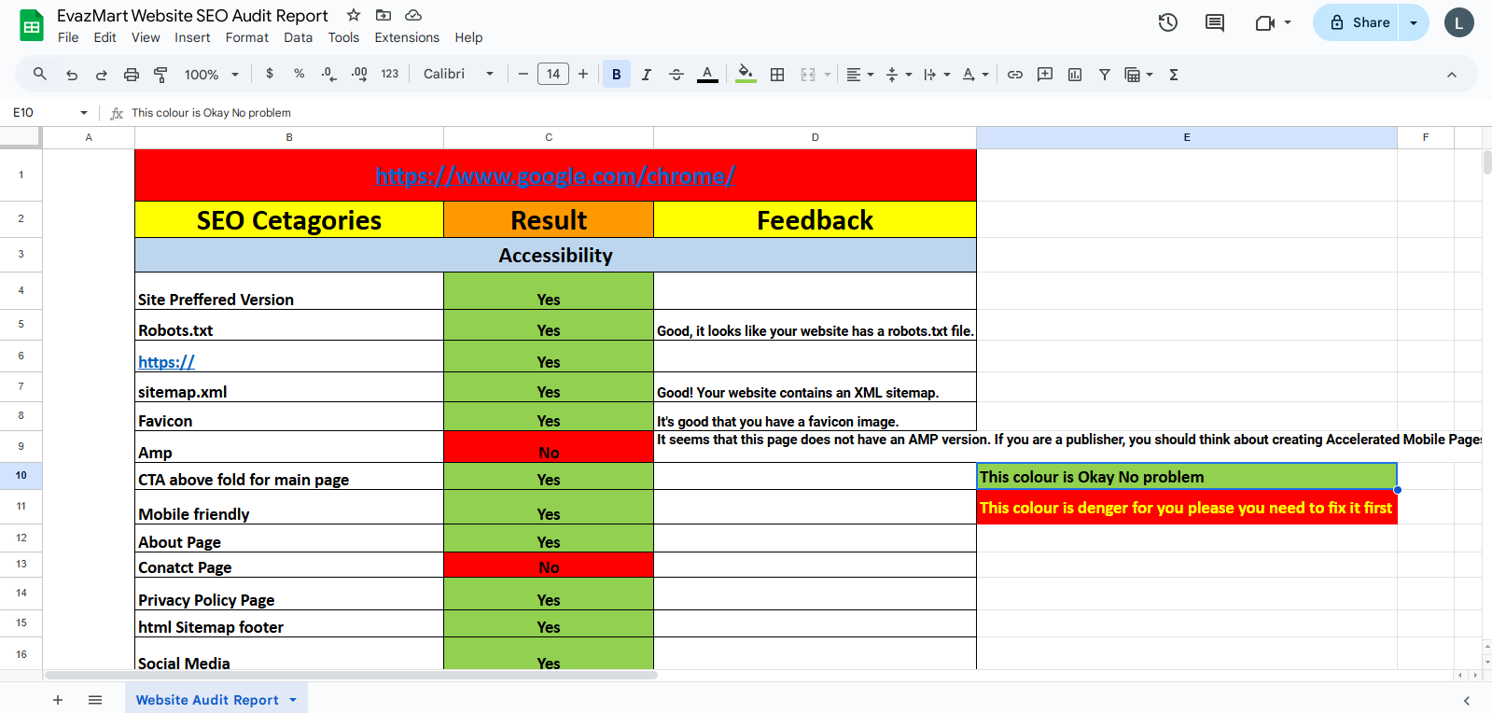The width and height of the screenshot is (1492, 713).
Task: Open the Tools menu
Action: coord(343,37)
